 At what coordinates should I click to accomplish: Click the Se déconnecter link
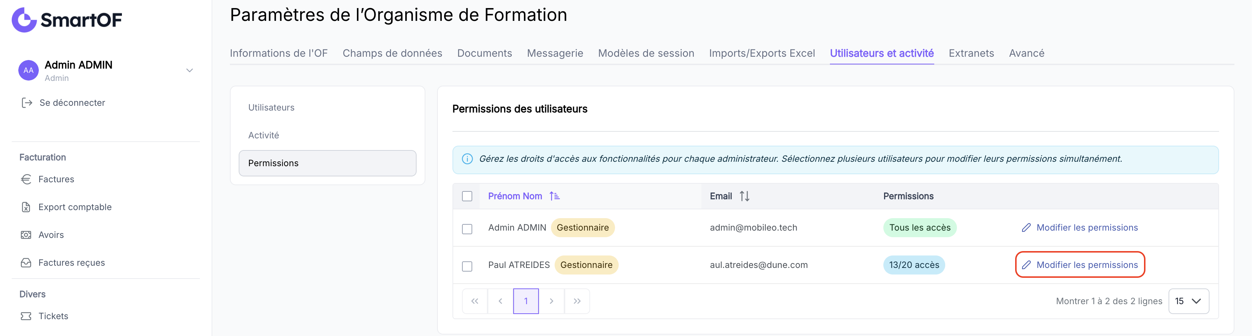[x=72, y=102]
